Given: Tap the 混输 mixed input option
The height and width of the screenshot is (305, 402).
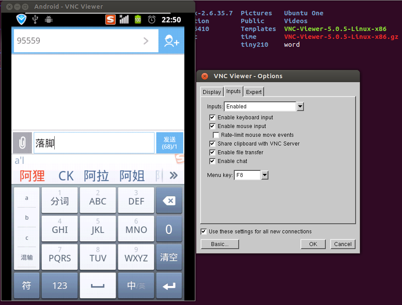Looking at the screenshot, I should (27, 257).
